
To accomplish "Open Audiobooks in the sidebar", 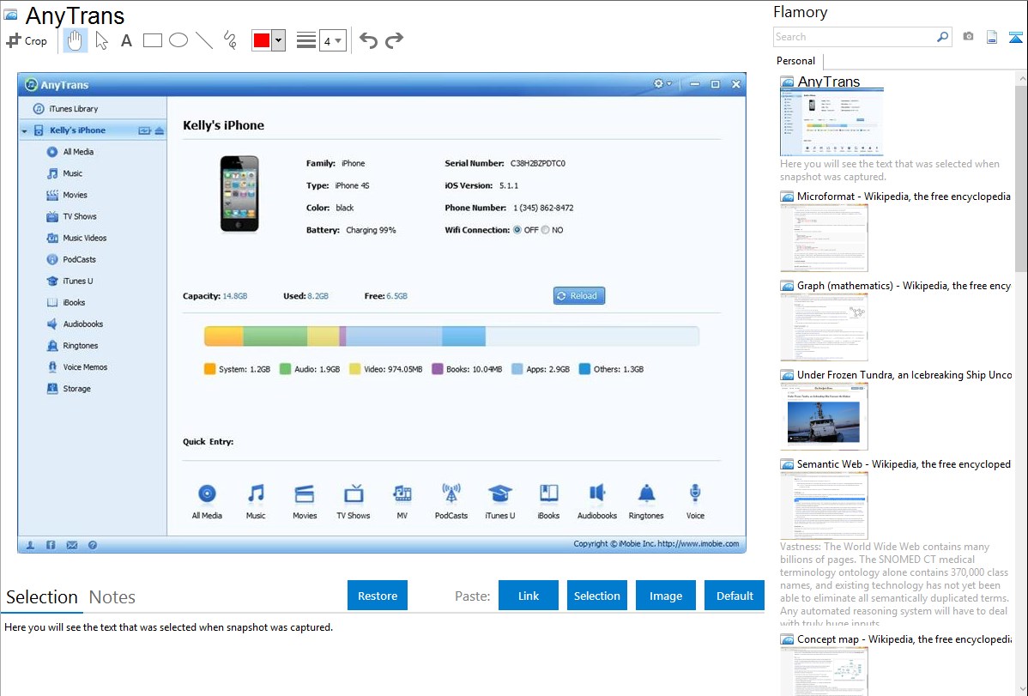I will click(76, 324).
